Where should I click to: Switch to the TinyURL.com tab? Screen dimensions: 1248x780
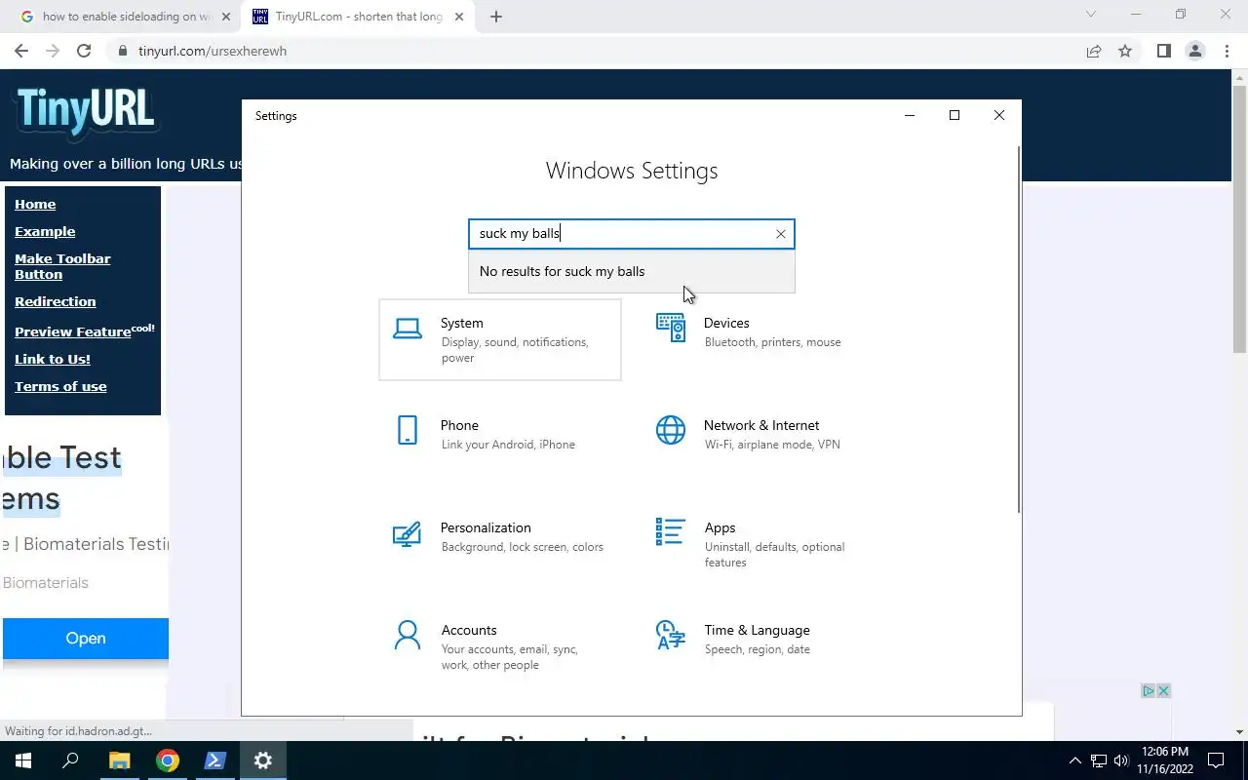coord(358,17)
